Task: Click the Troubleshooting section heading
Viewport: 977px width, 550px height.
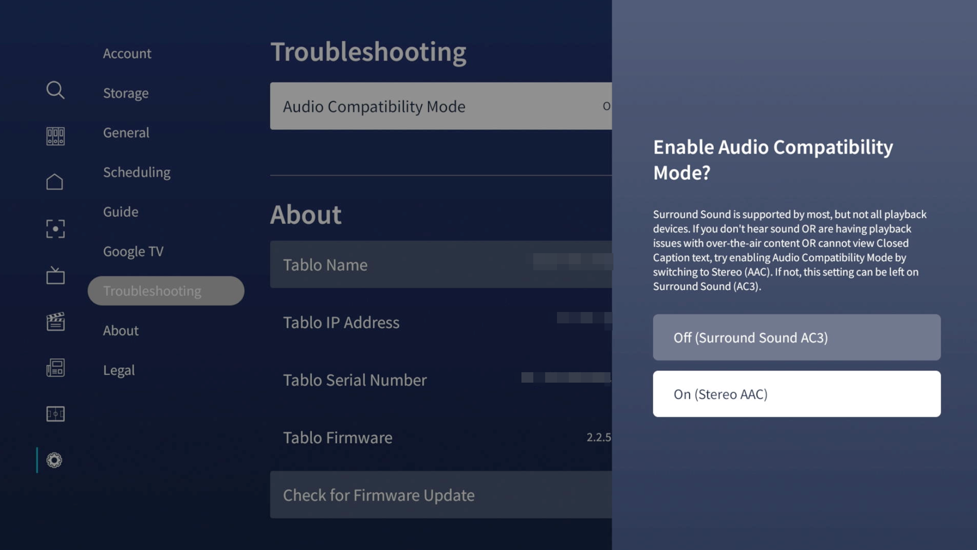Action: 368,51
